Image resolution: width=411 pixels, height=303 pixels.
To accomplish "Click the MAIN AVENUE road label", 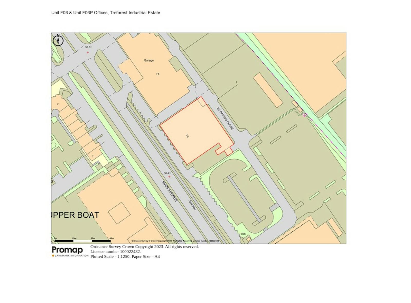I will coord(170,191).
